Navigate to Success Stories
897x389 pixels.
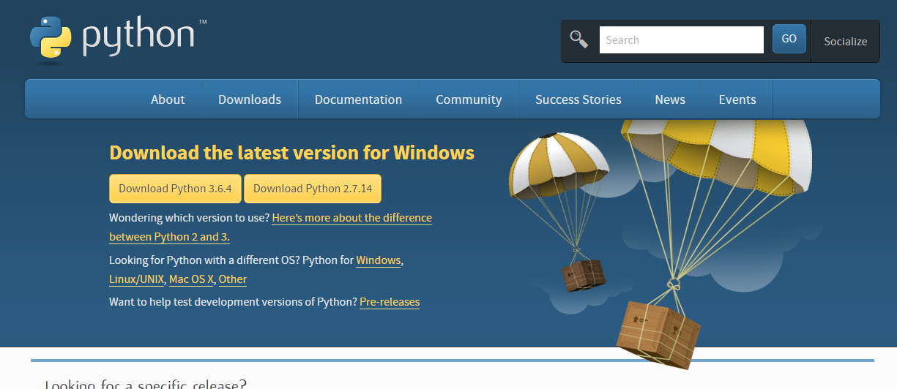(x=578, y=99)
